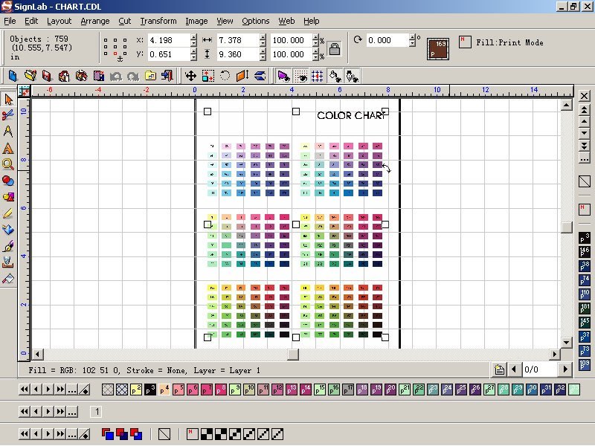Image resolution: width=595 pixels, height=446 pixels.
Task: Open the File menu
Action: pyautogui.click(x=10, y=21)
